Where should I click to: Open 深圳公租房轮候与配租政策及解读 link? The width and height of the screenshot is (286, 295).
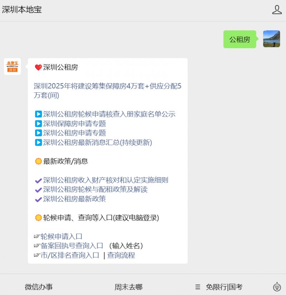95,189
